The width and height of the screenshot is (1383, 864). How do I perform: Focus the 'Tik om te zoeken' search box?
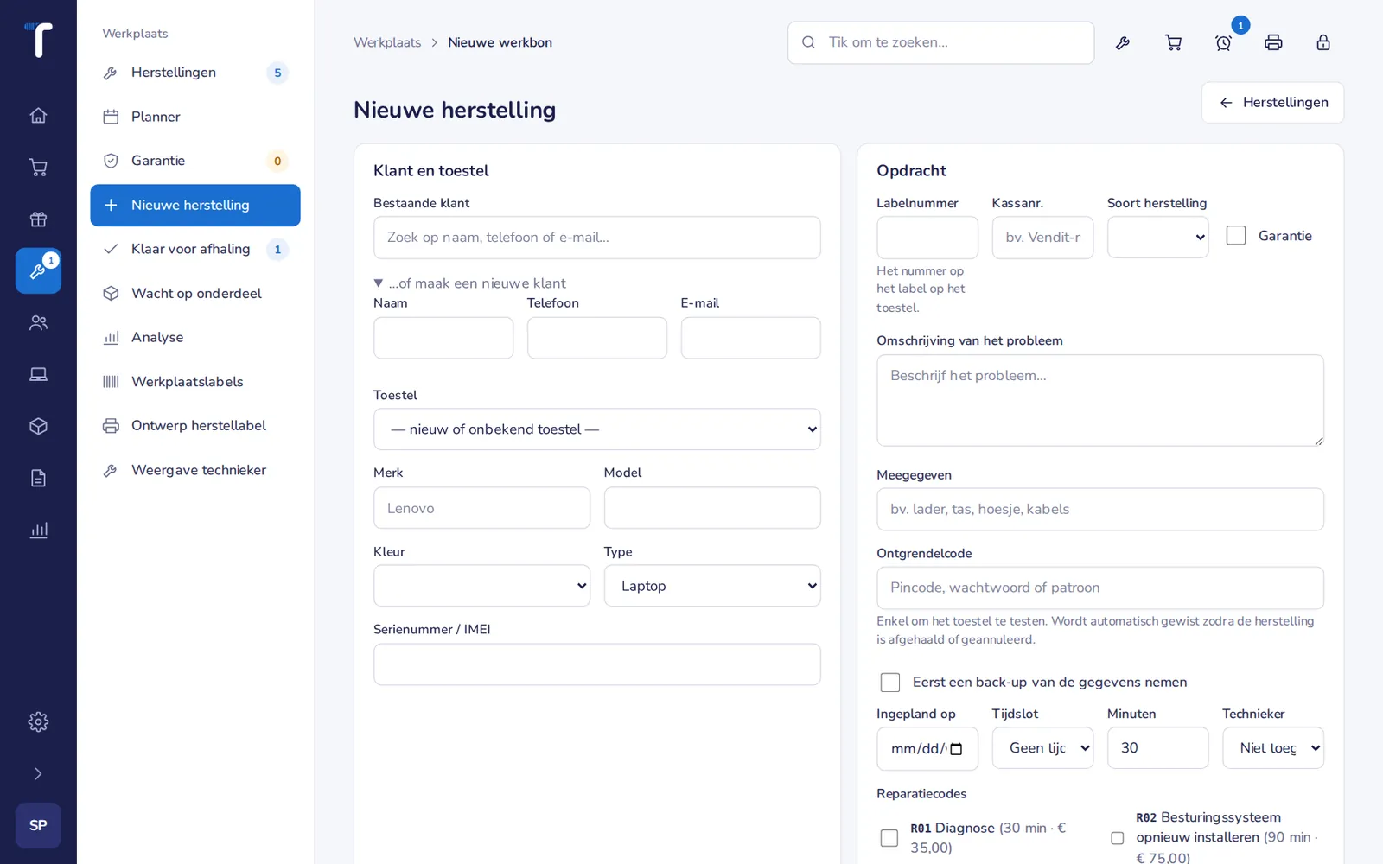940,42
